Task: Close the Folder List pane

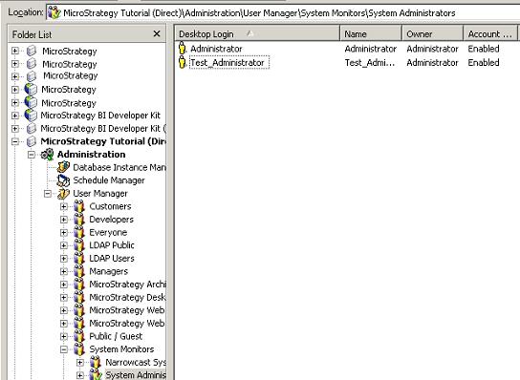Action: point(157,33)
